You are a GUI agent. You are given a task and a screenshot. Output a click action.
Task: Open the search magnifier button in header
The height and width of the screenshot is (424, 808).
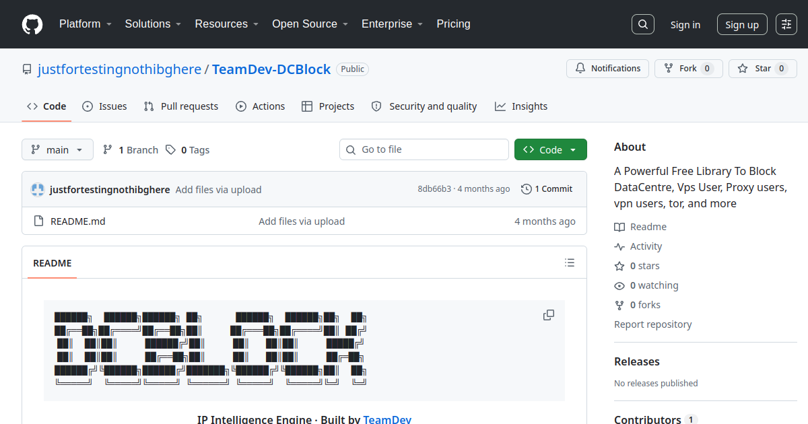tap(643, 24)
